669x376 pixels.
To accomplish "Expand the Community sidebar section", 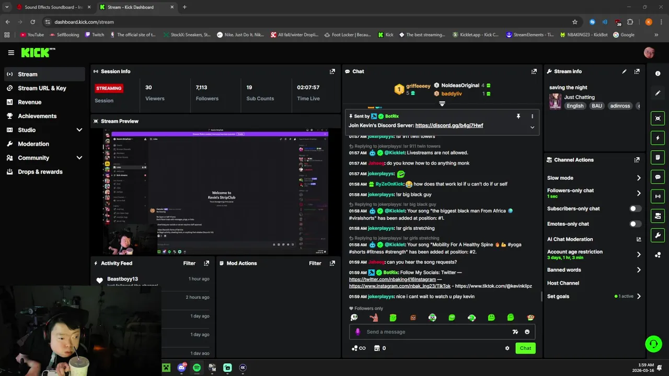I will 79,158.
